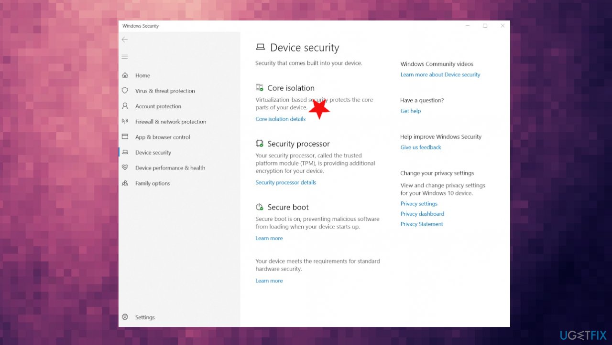The image size is (612, 345).
Task: Select Home in the sidebar
Action: 142,75
